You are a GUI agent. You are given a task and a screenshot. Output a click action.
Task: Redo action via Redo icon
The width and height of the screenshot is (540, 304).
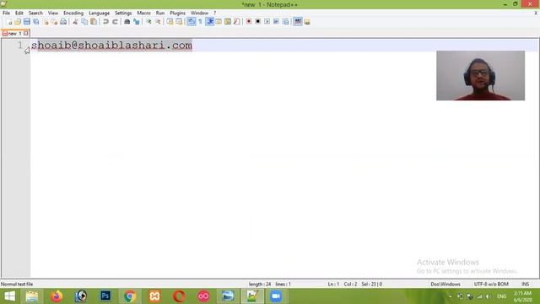pyautogui.click(x=115, y=22)
